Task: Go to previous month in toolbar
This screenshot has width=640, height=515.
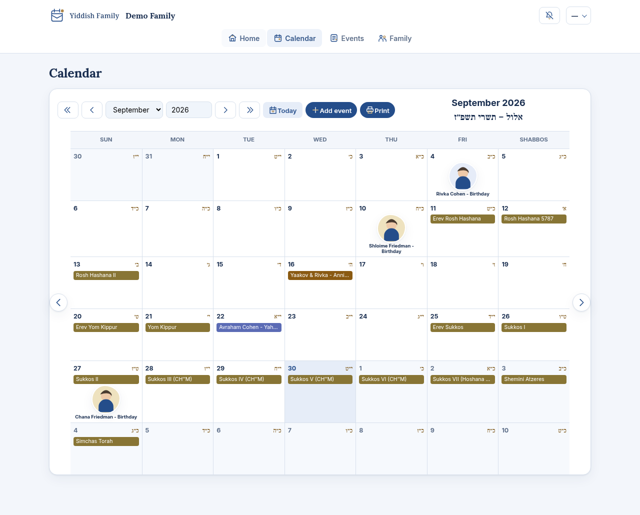Action: pyautogui.click(x=92, y=110)
